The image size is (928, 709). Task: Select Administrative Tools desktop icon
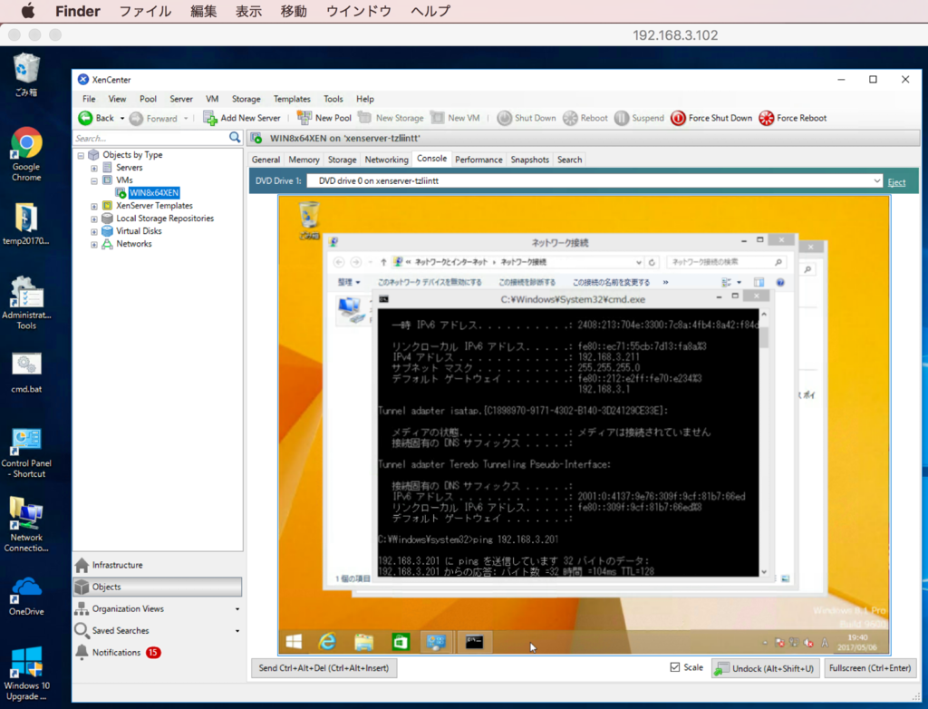click(x=26, y=303)
